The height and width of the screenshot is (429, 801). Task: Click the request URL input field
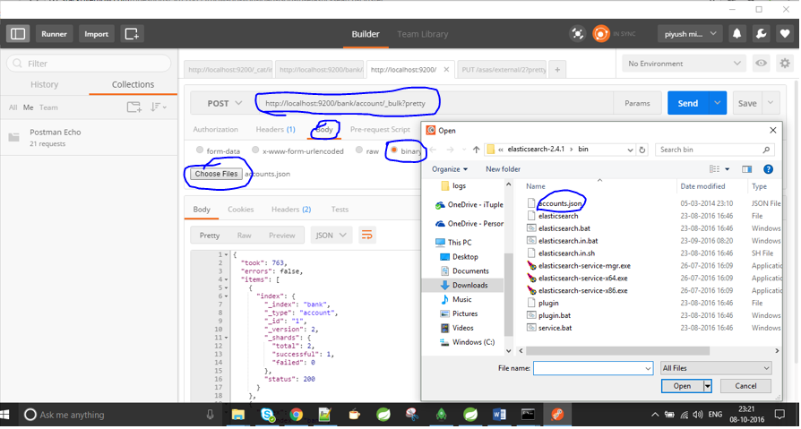pos(435,103)
